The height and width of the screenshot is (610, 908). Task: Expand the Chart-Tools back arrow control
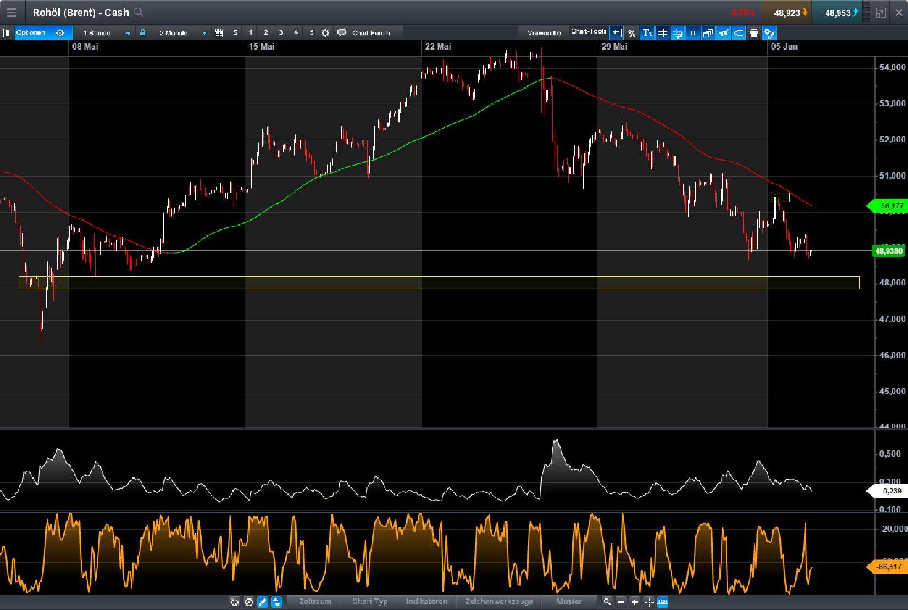tap(616, 32)
